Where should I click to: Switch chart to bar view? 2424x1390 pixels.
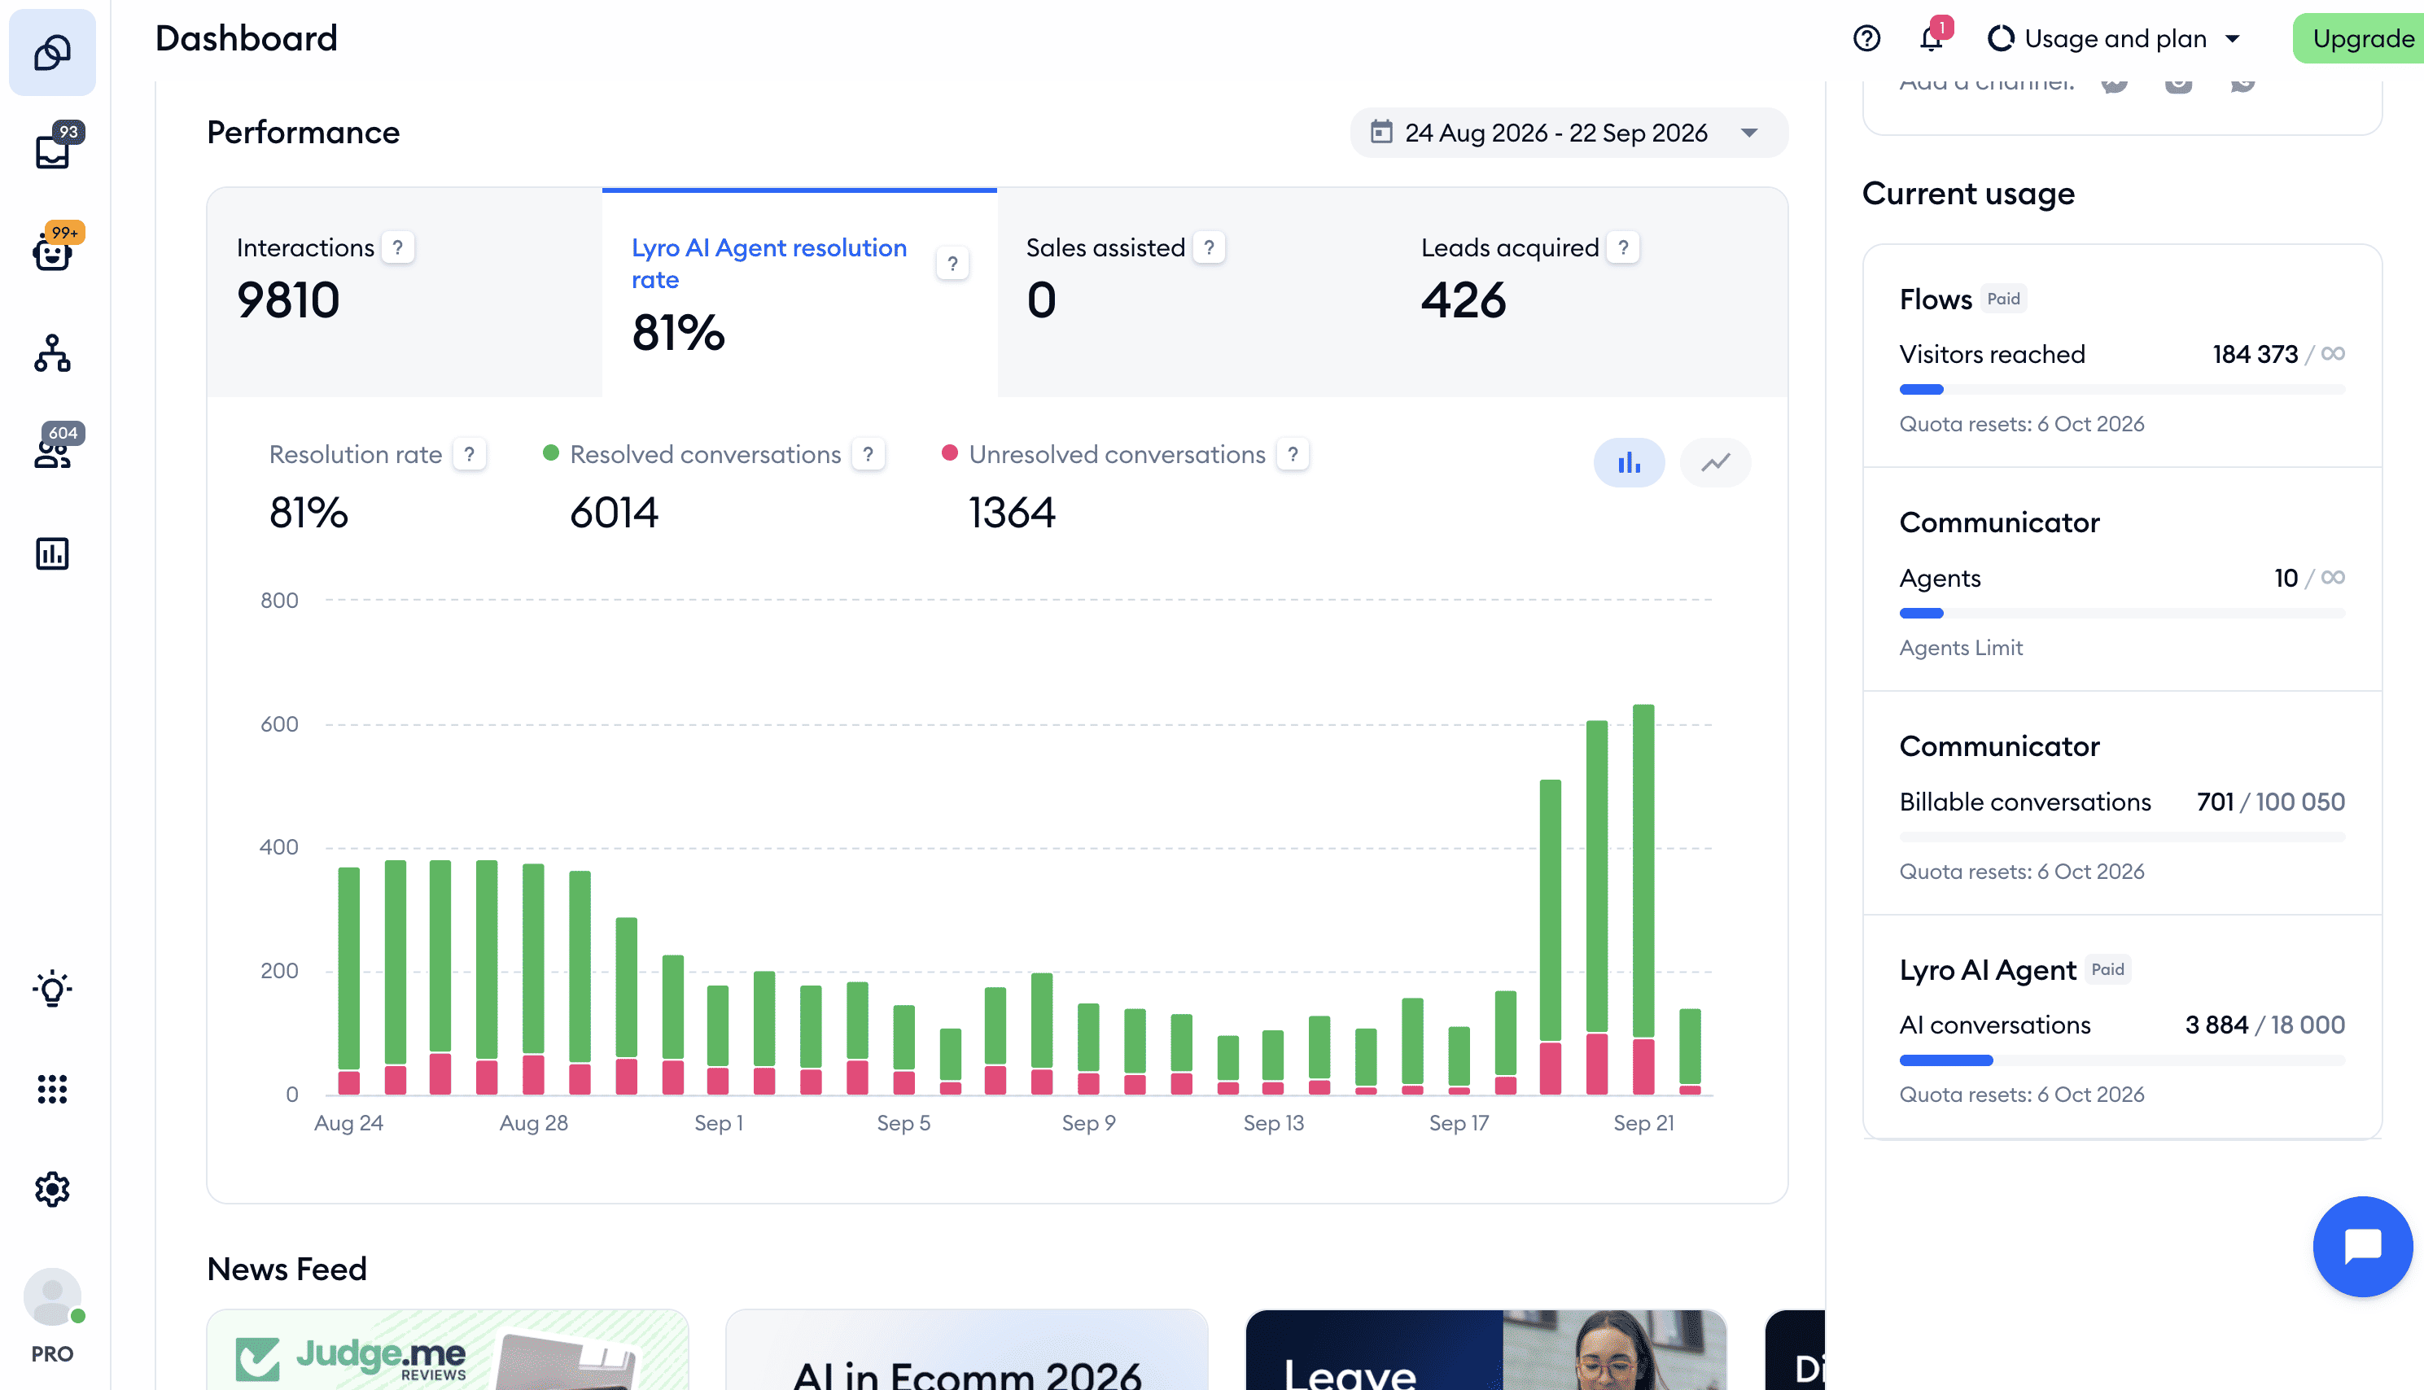point(1629,463)
